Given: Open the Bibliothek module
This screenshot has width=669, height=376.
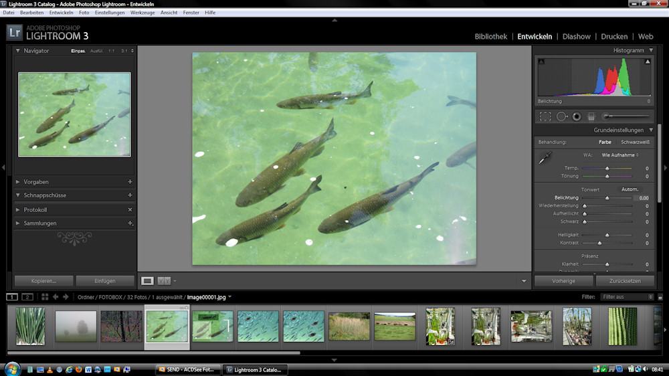Looking at the screenshot, I should pos(490,37).
